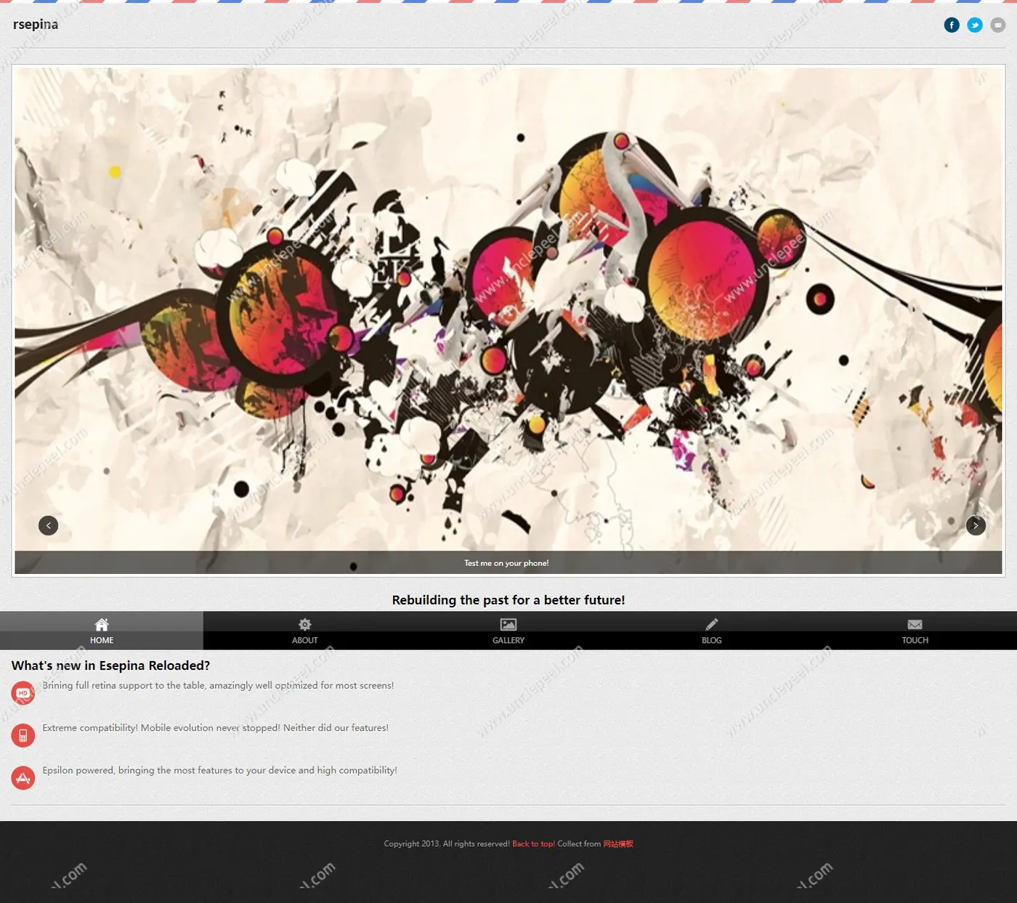Screen dimensions: 1017x903
Task: Open the BLOG tab
Action: click(x=712, y=631)
